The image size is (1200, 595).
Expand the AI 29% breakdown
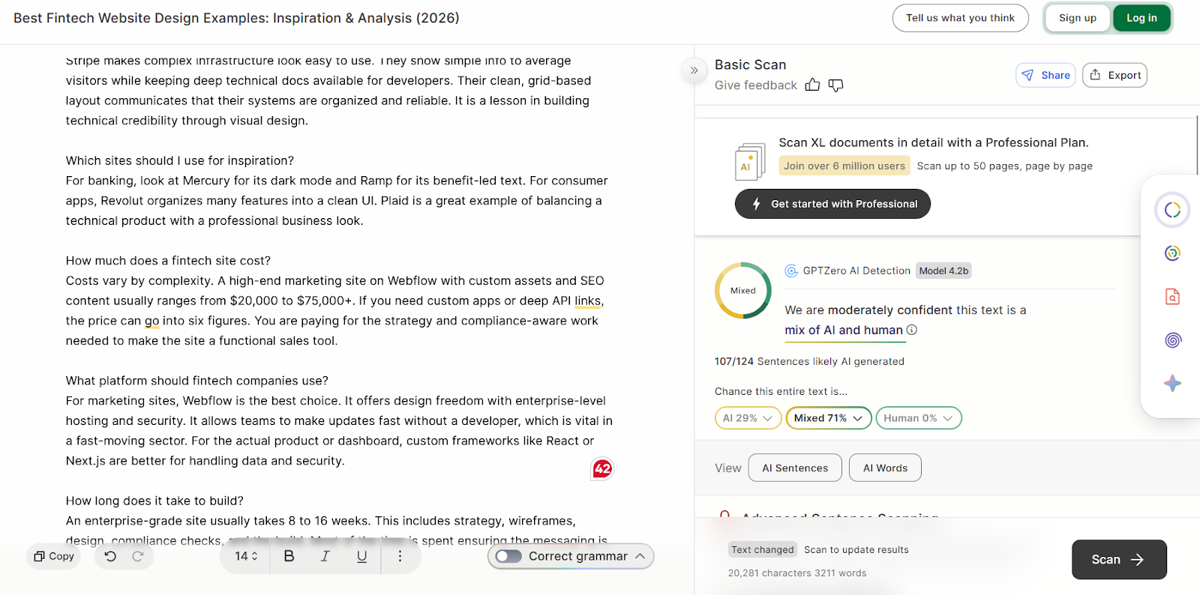[748, 418]
